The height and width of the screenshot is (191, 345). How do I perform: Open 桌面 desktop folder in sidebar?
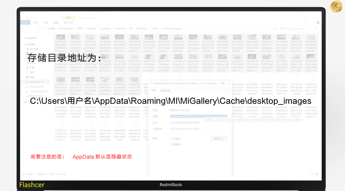pos(30,77)
